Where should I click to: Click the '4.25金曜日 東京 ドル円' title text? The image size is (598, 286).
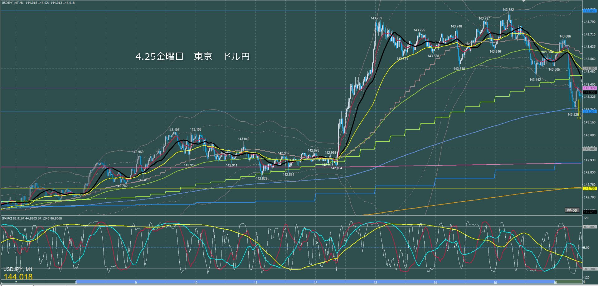tap(192, 56)
